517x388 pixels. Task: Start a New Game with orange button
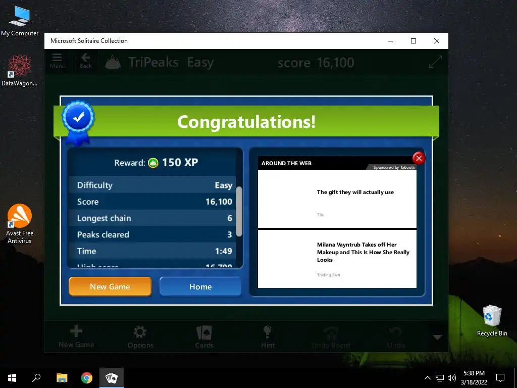pyautogui.click(x=110, y=286)
